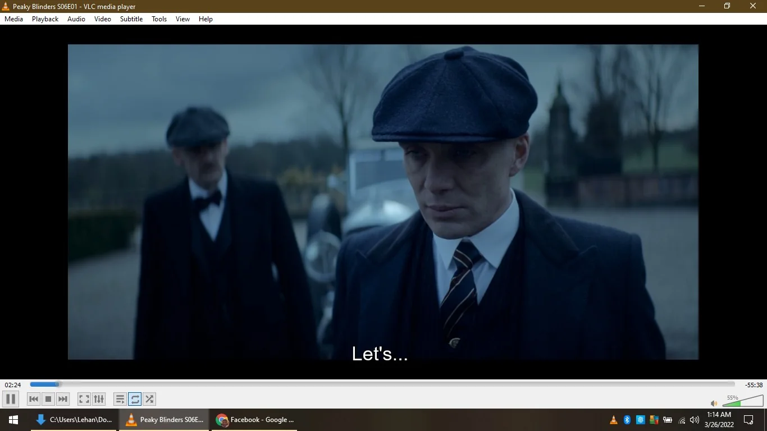Click the seek bar to jump in the video
Screen dimensions: 767x431
pyautogui.click(x=382, y=384)
